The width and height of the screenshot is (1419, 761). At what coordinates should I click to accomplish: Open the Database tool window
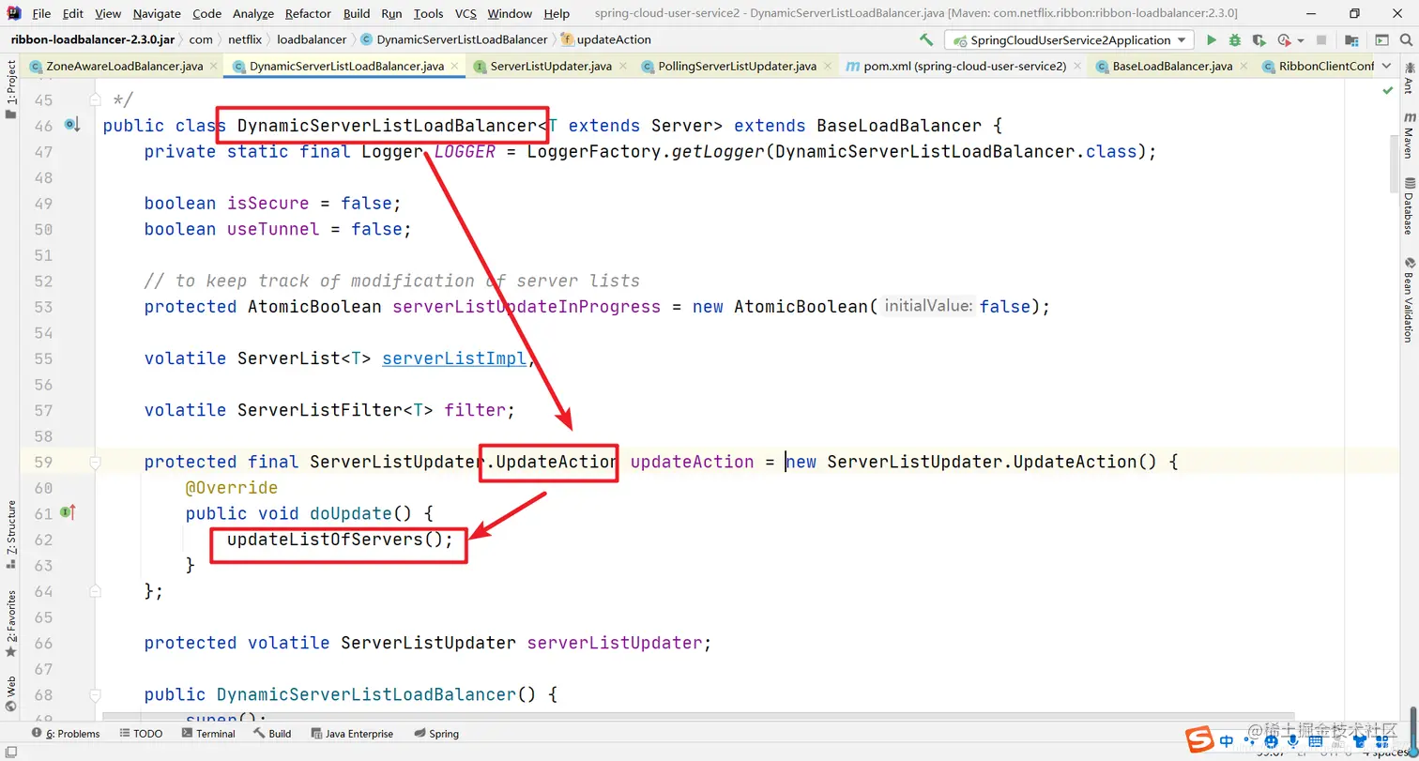tap(1408, 205)
